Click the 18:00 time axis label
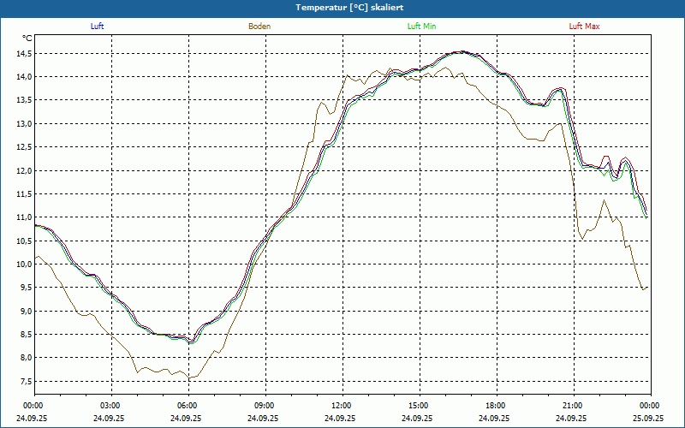 (497, 406)
